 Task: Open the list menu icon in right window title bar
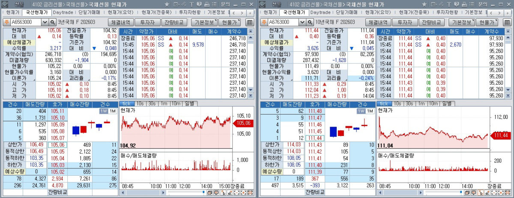click(x=471, y=4)
